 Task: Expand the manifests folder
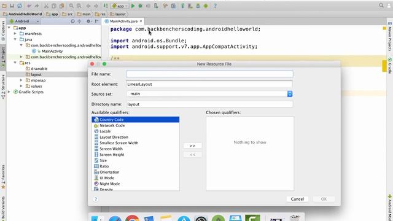pyautogui.click(x=15, y=33)
